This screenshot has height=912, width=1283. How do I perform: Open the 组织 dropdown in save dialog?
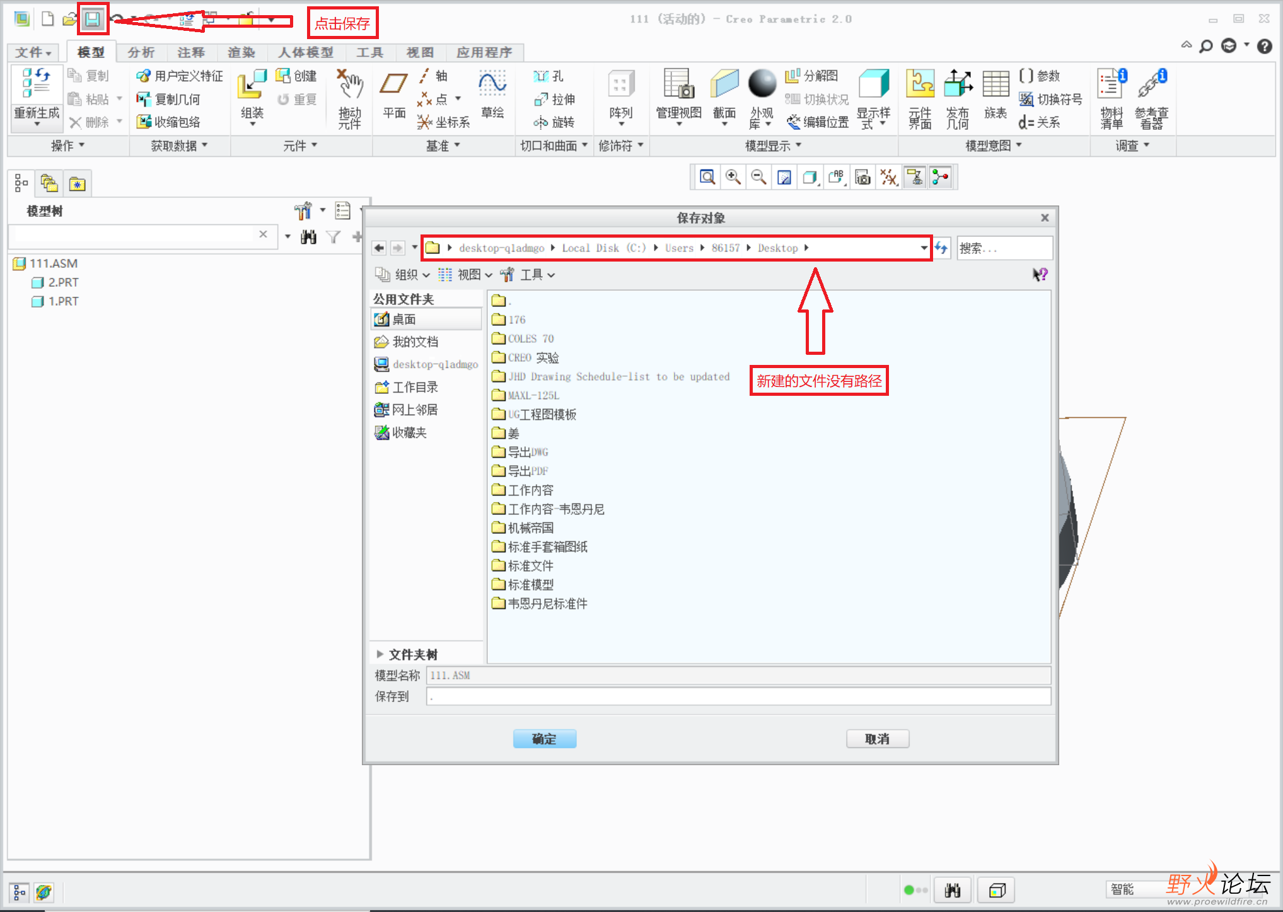pos(402,275)
